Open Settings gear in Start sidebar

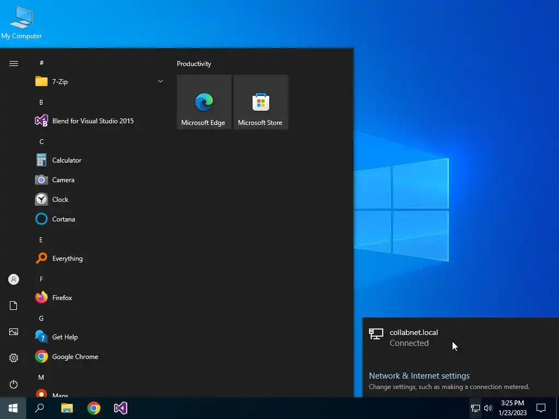point(14,358)
